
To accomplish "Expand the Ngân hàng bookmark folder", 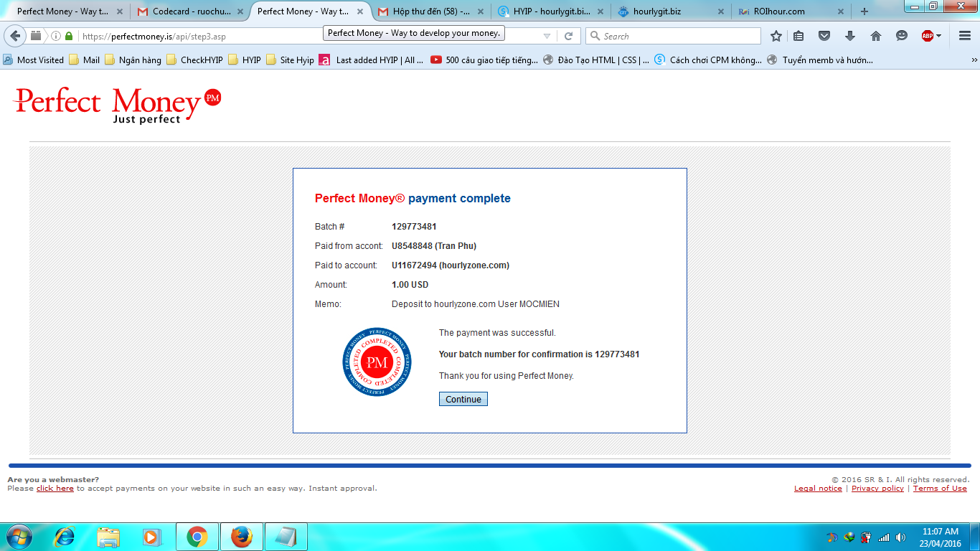I will click(133, 60).
